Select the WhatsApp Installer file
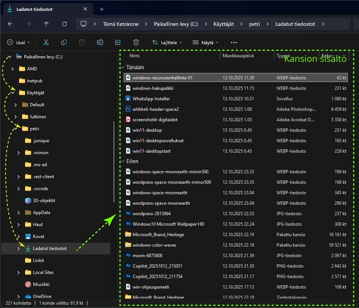The image size is (359, 308). point(151,99)
